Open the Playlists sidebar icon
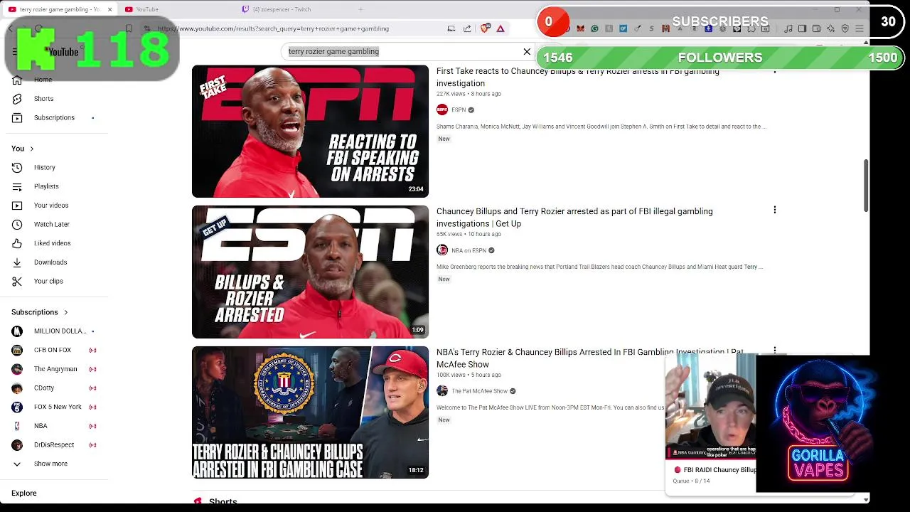910x512 pixels. 17,186
